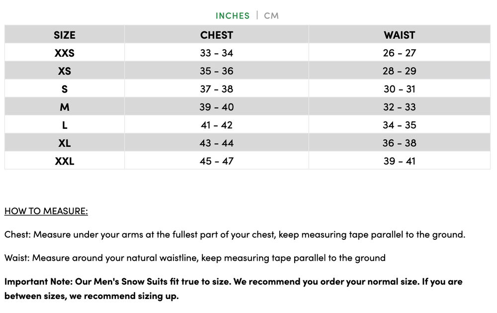Image resolution: width=497 pixels, height=313 pixels.
Task: Click the waist measurement 36-38 cell
Action: [399, 143]
